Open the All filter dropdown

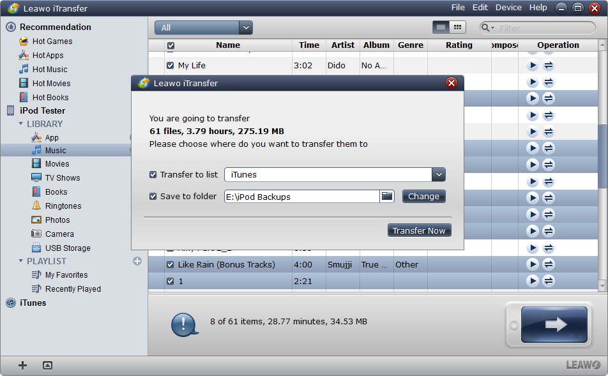point(204,27)
